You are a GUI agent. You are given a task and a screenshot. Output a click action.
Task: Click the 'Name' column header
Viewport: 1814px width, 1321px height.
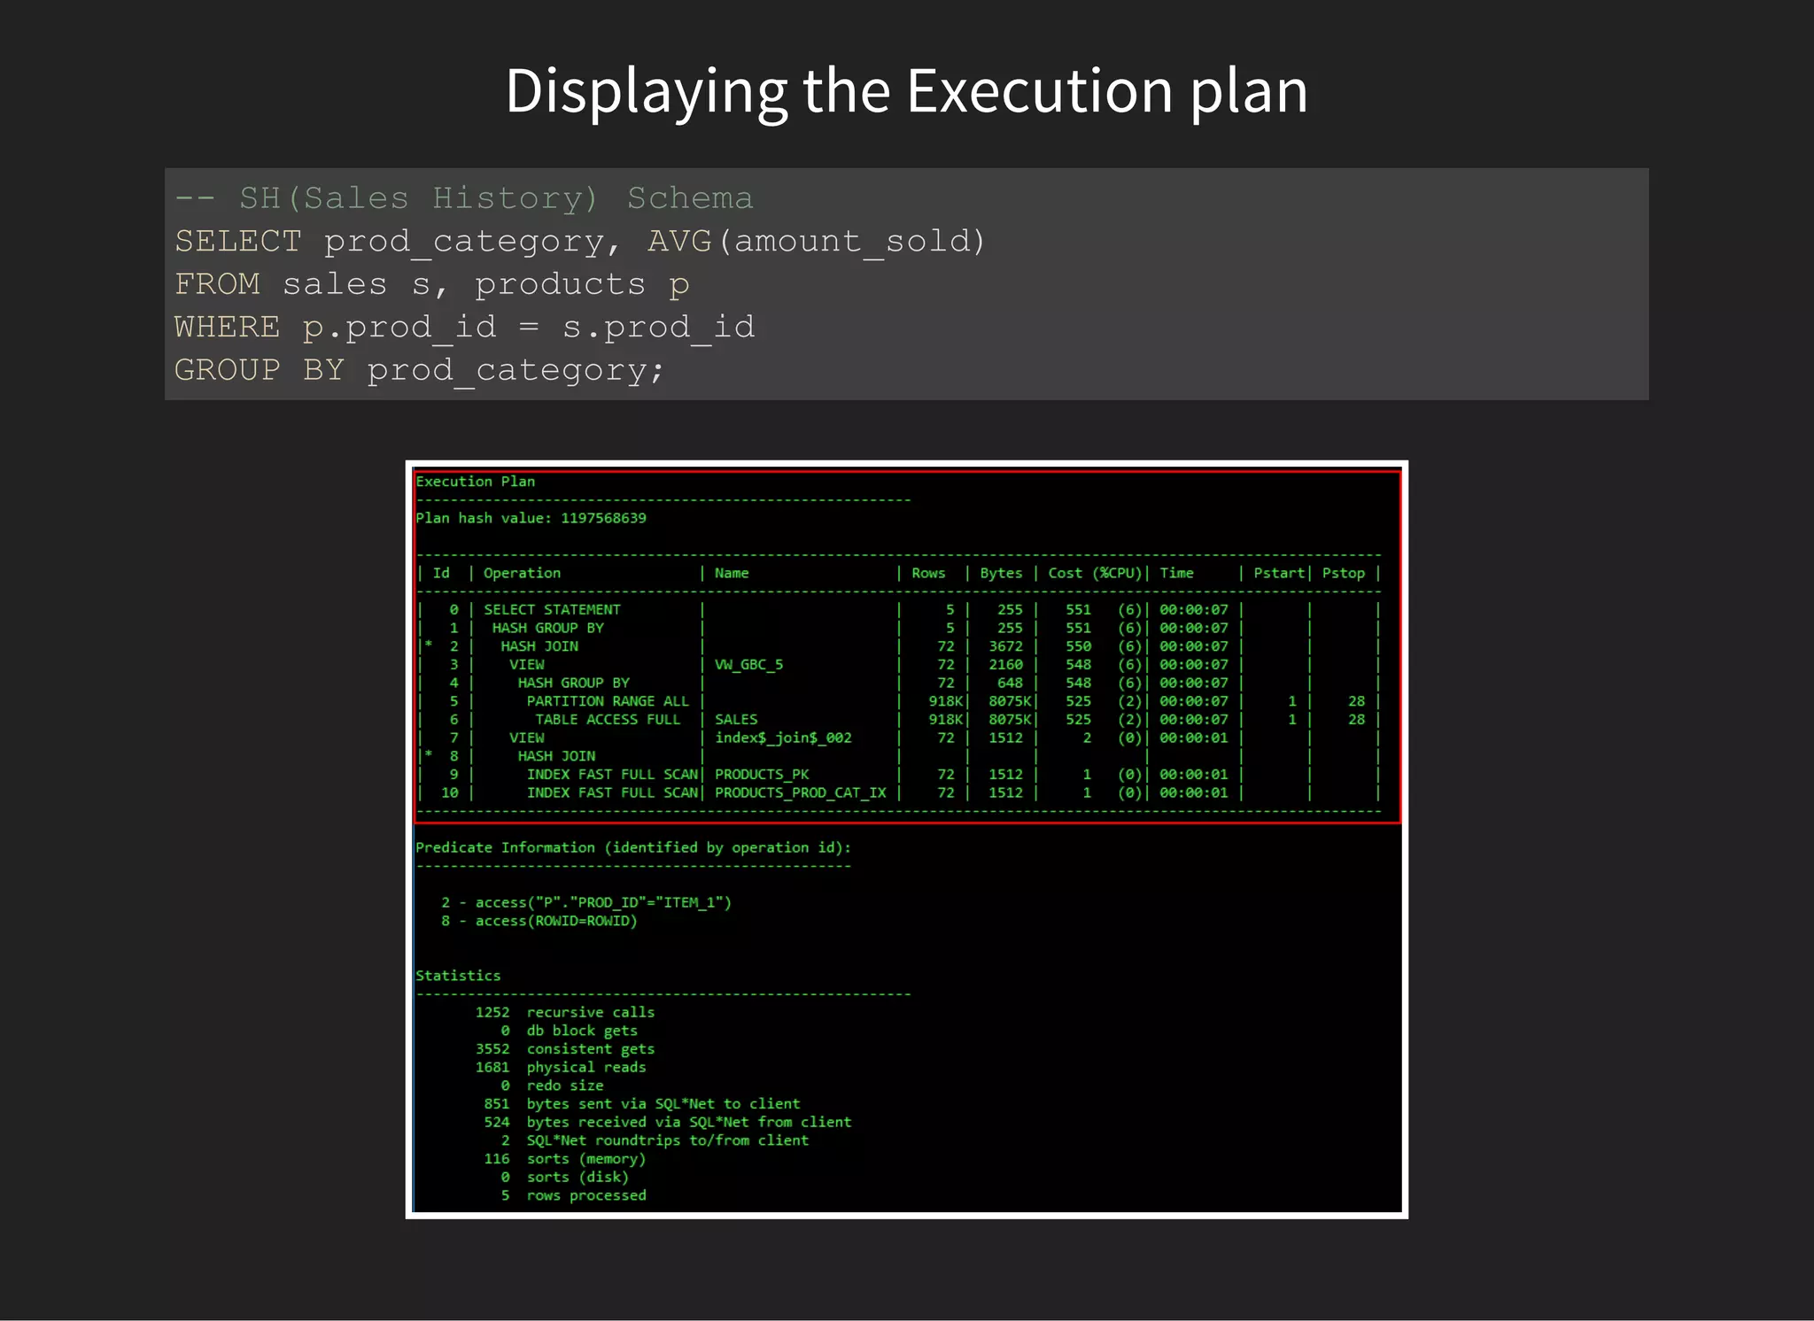pos(732,573)
